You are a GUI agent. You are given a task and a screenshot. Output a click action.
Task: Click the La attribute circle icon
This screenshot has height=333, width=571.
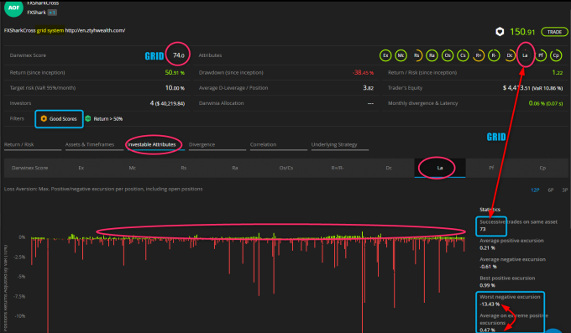point(525,55)
